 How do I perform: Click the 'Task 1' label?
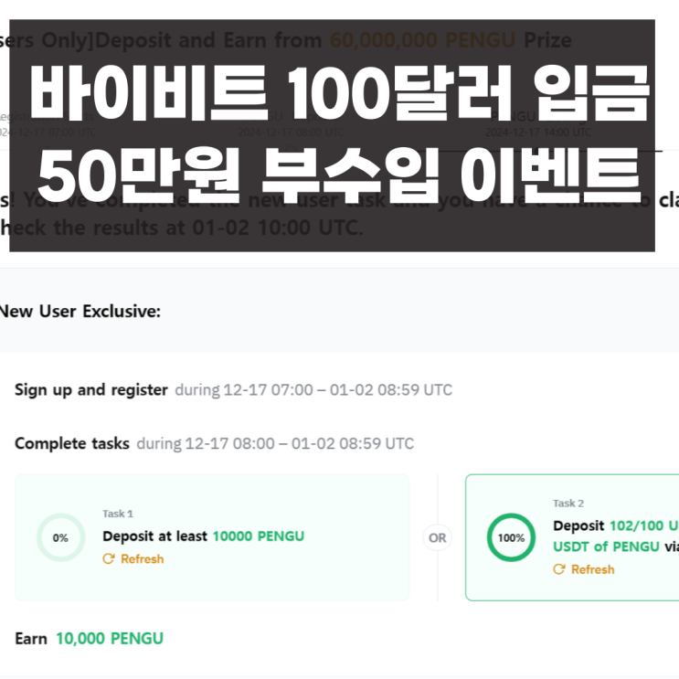(x=118, y=514)
